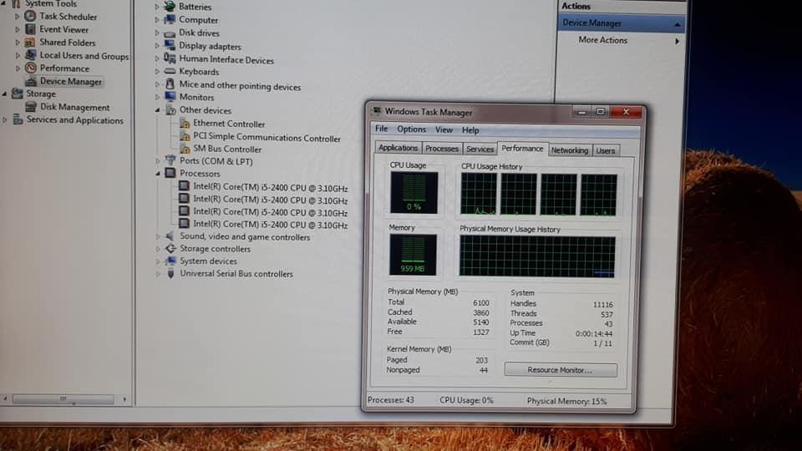
Task: Click the Display adapters icon
Action: pos(170,45)
